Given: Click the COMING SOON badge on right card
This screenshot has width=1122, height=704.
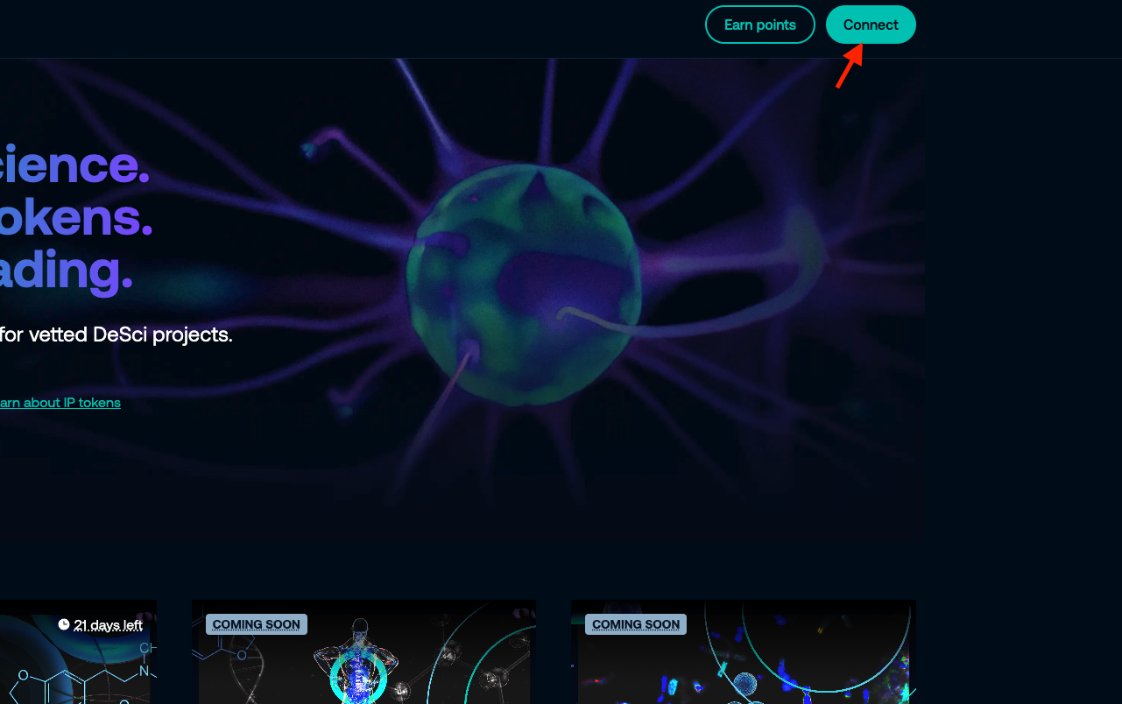Looking at the screenshot, I should point(635,624).
